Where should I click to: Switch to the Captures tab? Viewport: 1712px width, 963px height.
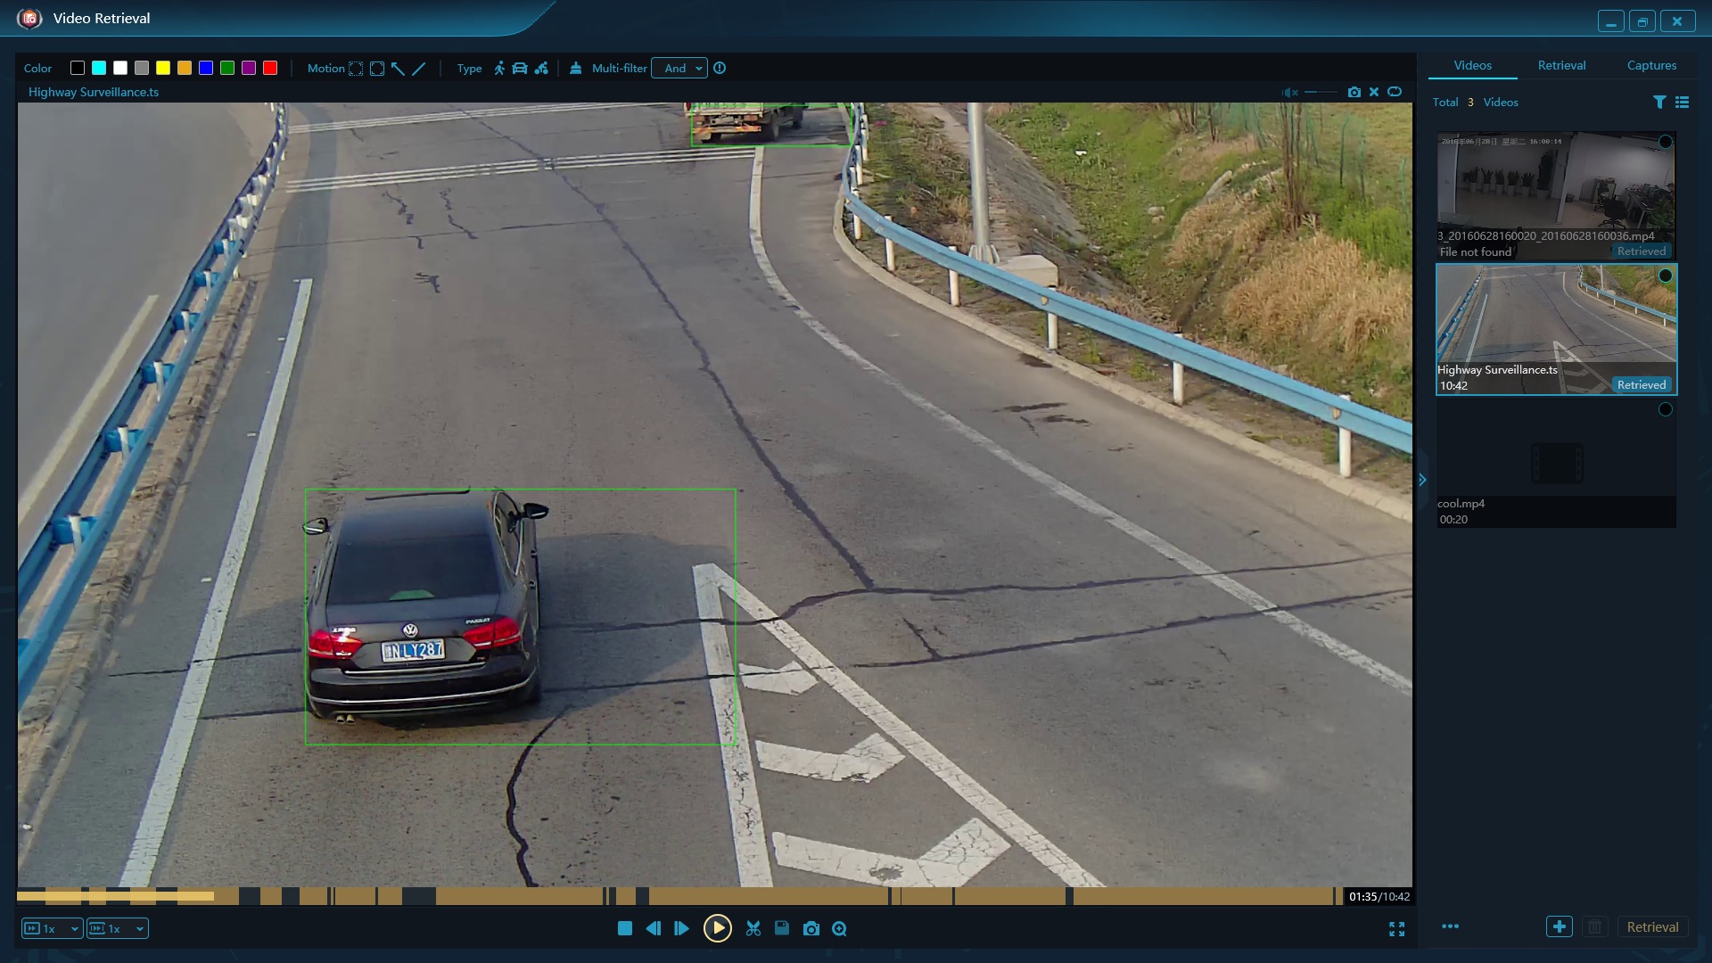pyautogui.click(x=1651, y=65)
